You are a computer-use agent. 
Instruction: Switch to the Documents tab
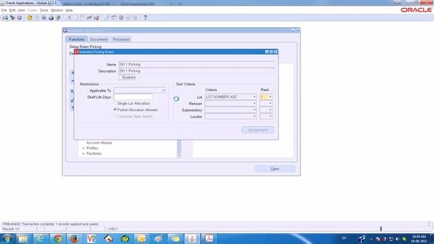click(x=99, y=39)
